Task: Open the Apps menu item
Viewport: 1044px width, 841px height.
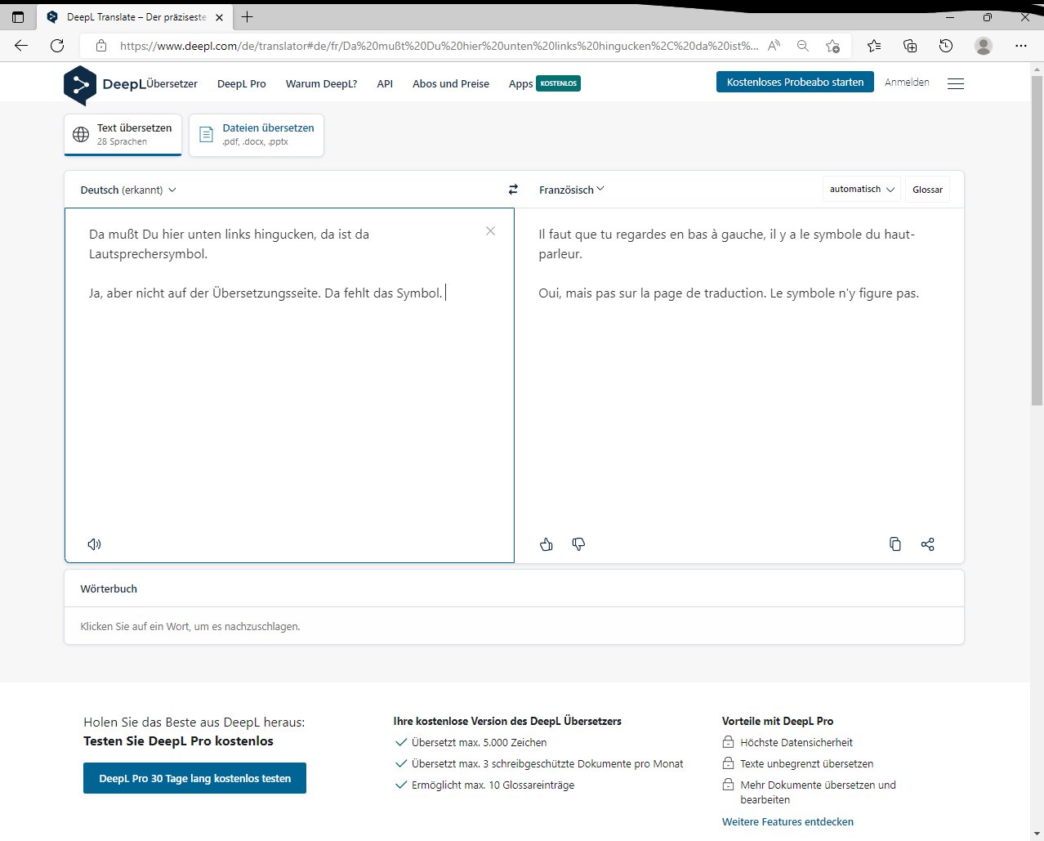Action: click(x=520, y=84)
